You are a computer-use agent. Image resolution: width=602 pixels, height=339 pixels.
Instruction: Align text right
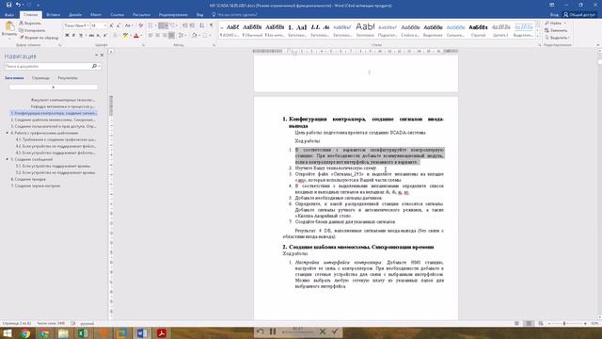click(165, 36)
